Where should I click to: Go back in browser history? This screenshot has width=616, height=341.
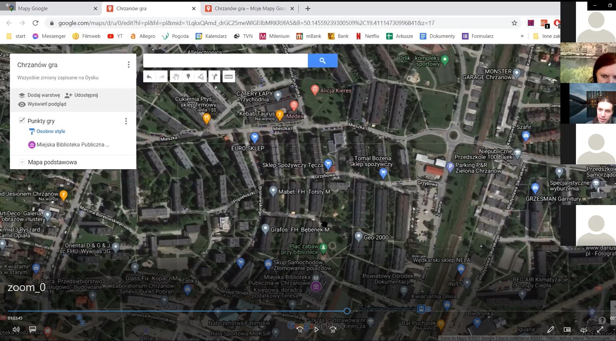pyautogui.click(x=9, y=23)
